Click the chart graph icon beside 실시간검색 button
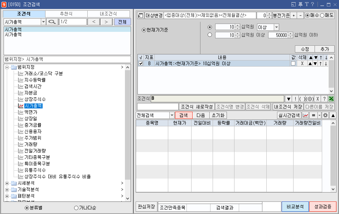This screenshot has width=339, height=214. pos(305,115)
